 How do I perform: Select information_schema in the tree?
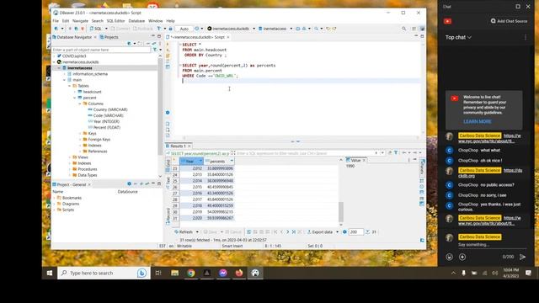tap(90, 74)
